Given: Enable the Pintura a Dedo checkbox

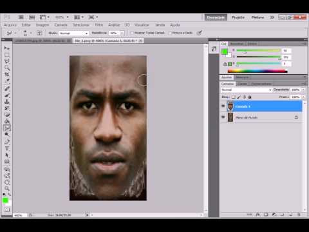Looking at the screenshot, I should [170, 33].
